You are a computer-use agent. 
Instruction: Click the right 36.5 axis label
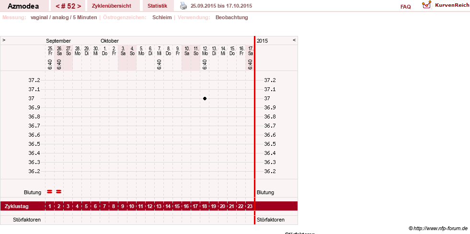coord(270,144)
